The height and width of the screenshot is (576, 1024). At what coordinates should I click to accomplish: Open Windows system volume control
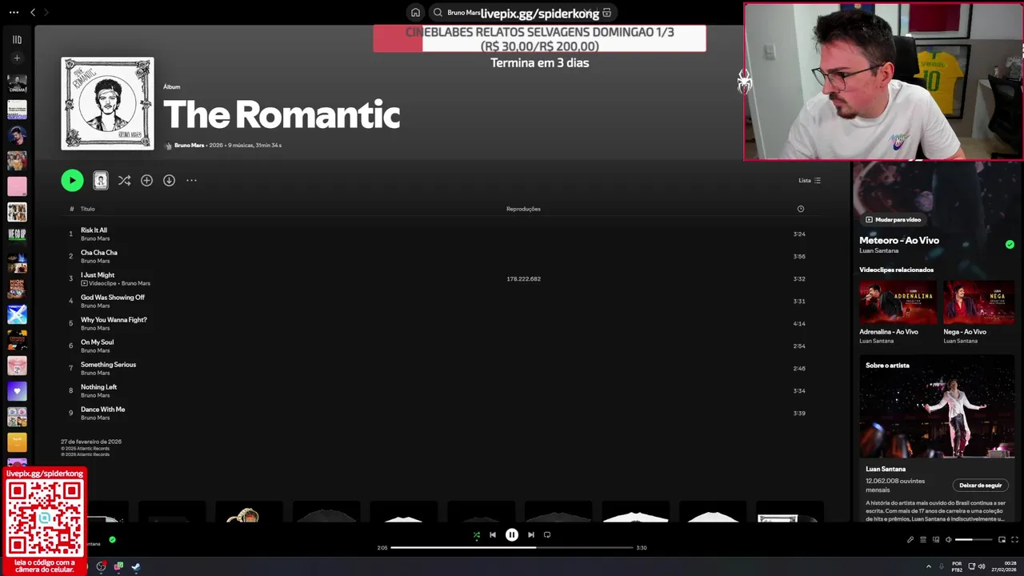point(982,566)
